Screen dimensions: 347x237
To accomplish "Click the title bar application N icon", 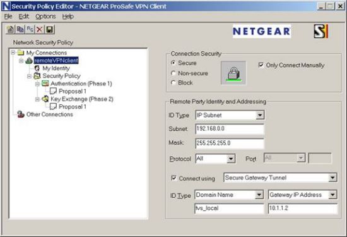I will (6, 6).
